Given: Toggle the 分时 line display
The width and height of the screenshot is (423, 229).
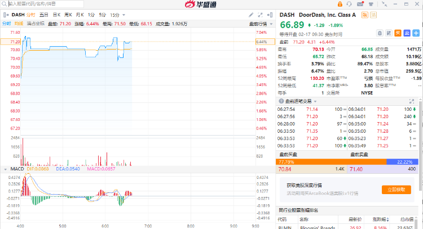Looking at the screenshot, I should (x=6, y=24).
